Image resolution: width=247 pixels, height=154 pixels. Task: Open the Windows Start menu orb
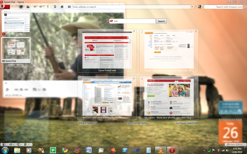coord(5,150)
